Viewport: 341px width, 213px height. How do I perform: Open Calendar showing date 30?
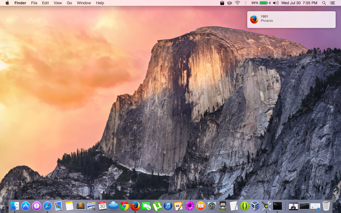pyautogui.click(x=102, y=206)
